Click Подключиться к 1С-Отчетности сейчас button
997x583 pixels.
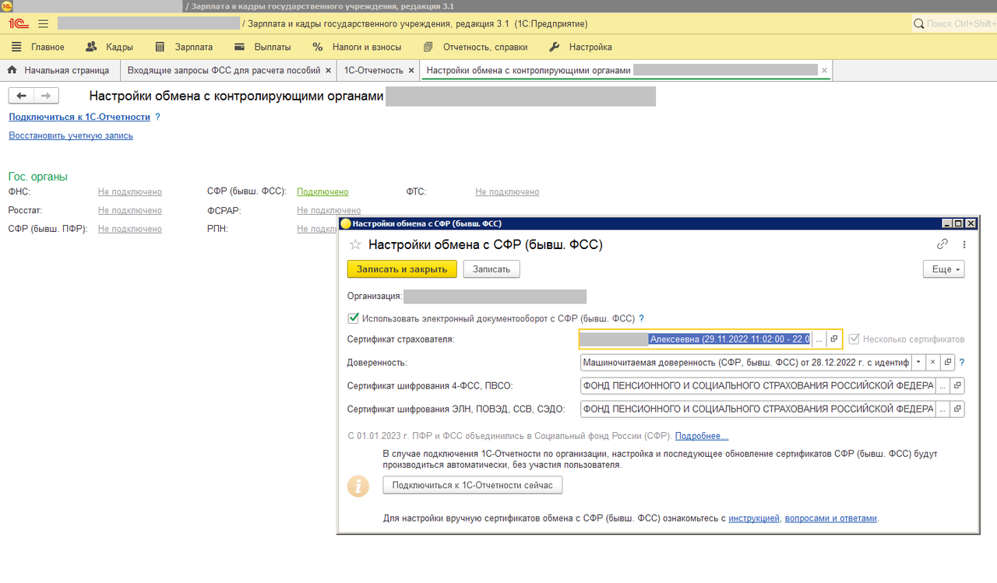473,485
